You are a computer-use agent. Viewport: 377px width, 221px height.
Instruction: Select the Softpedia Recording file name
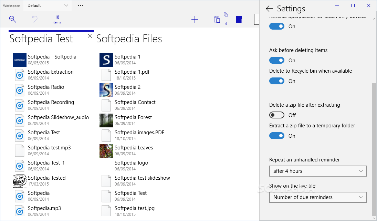click(51, 102)
